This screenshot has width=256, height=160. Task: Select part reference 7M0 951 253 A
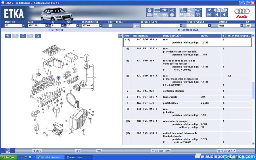pos(147,121)
